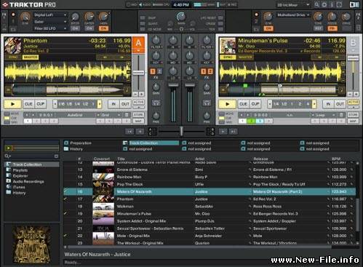Click headphone cue icon for channel B
The width and height of the screenshot is (363, 267).
(x=207, y=103)
